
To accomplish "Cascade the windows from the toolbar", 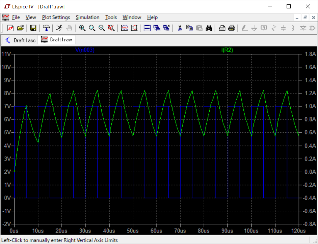I will [157, 28].
